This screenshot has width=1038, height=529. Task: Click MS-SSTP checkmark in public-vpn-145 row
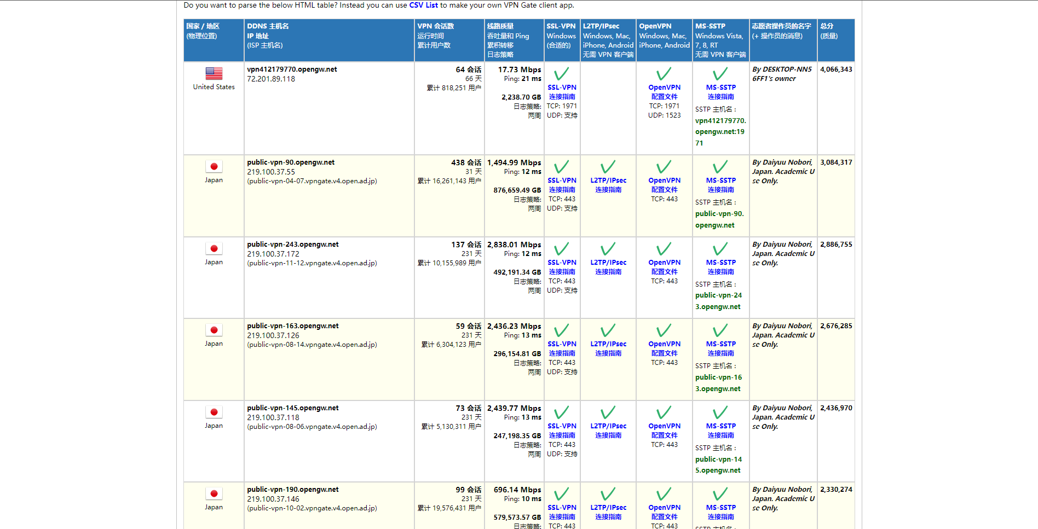[x=720, y=412]
